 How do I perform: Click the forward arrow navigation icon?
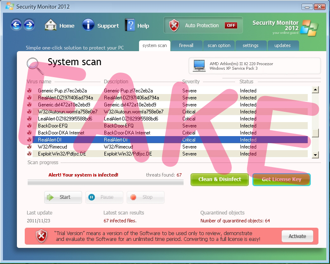[x=29, y=25]
